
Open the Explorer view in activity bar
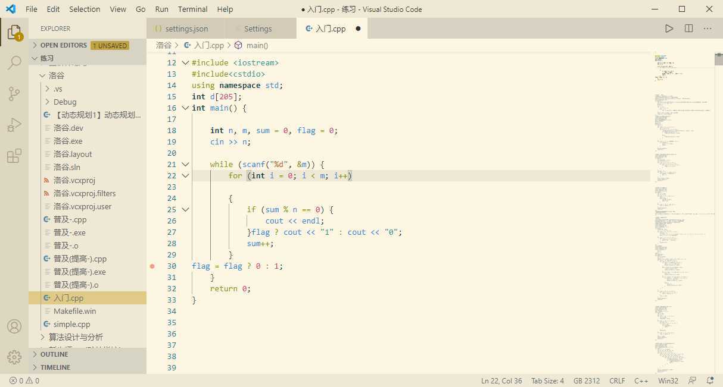click(x=14, y=32)
